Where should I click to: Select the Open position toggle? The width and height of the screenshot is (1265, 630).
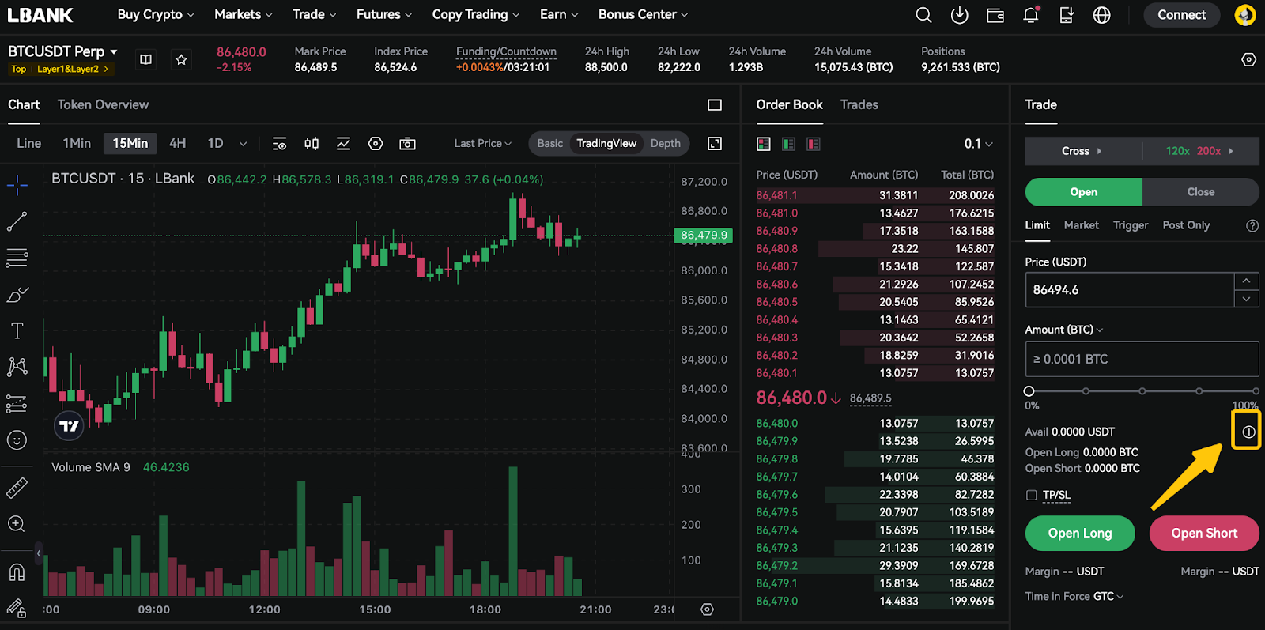tap(1084, 192)
